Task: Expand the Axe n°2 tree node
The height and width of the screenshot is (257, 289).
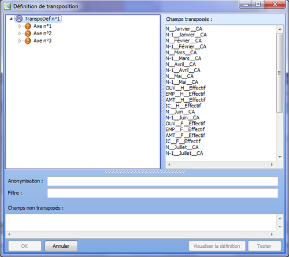Action: point(20,33)
